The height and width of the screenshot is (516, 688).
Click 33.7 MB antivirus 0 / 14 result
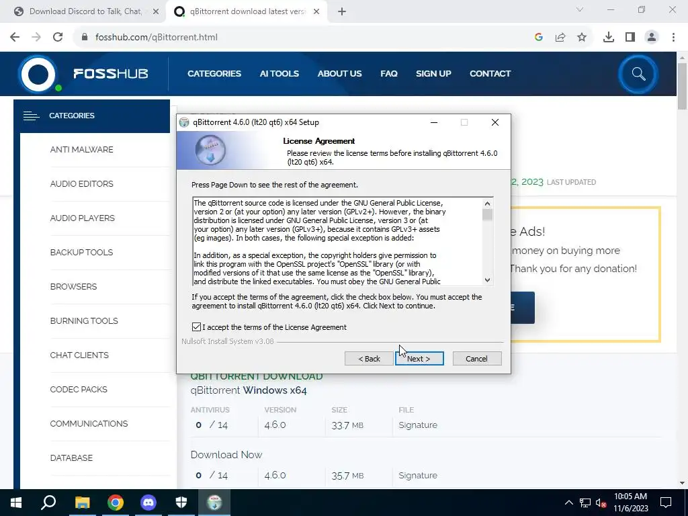click(212, 425)
